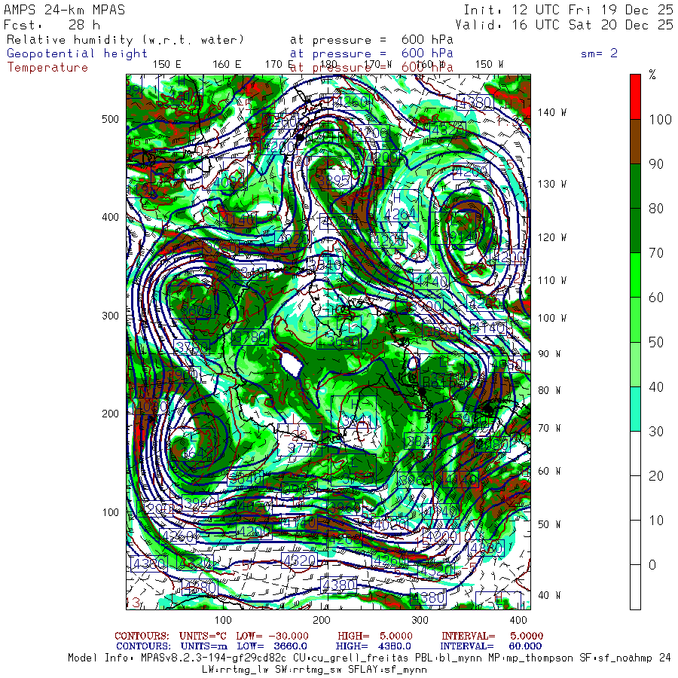678x678 pixels.
Task: Click blue 'LOW= 3660.0' contour text
Action: 272,646
